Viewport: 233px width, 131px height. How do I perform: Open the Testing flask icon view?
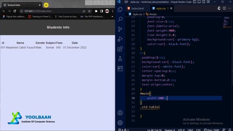[120, 59]
